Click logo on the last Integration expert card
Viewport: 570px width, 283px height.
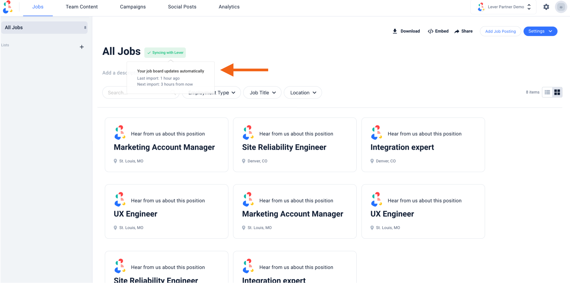pos(248,266)
